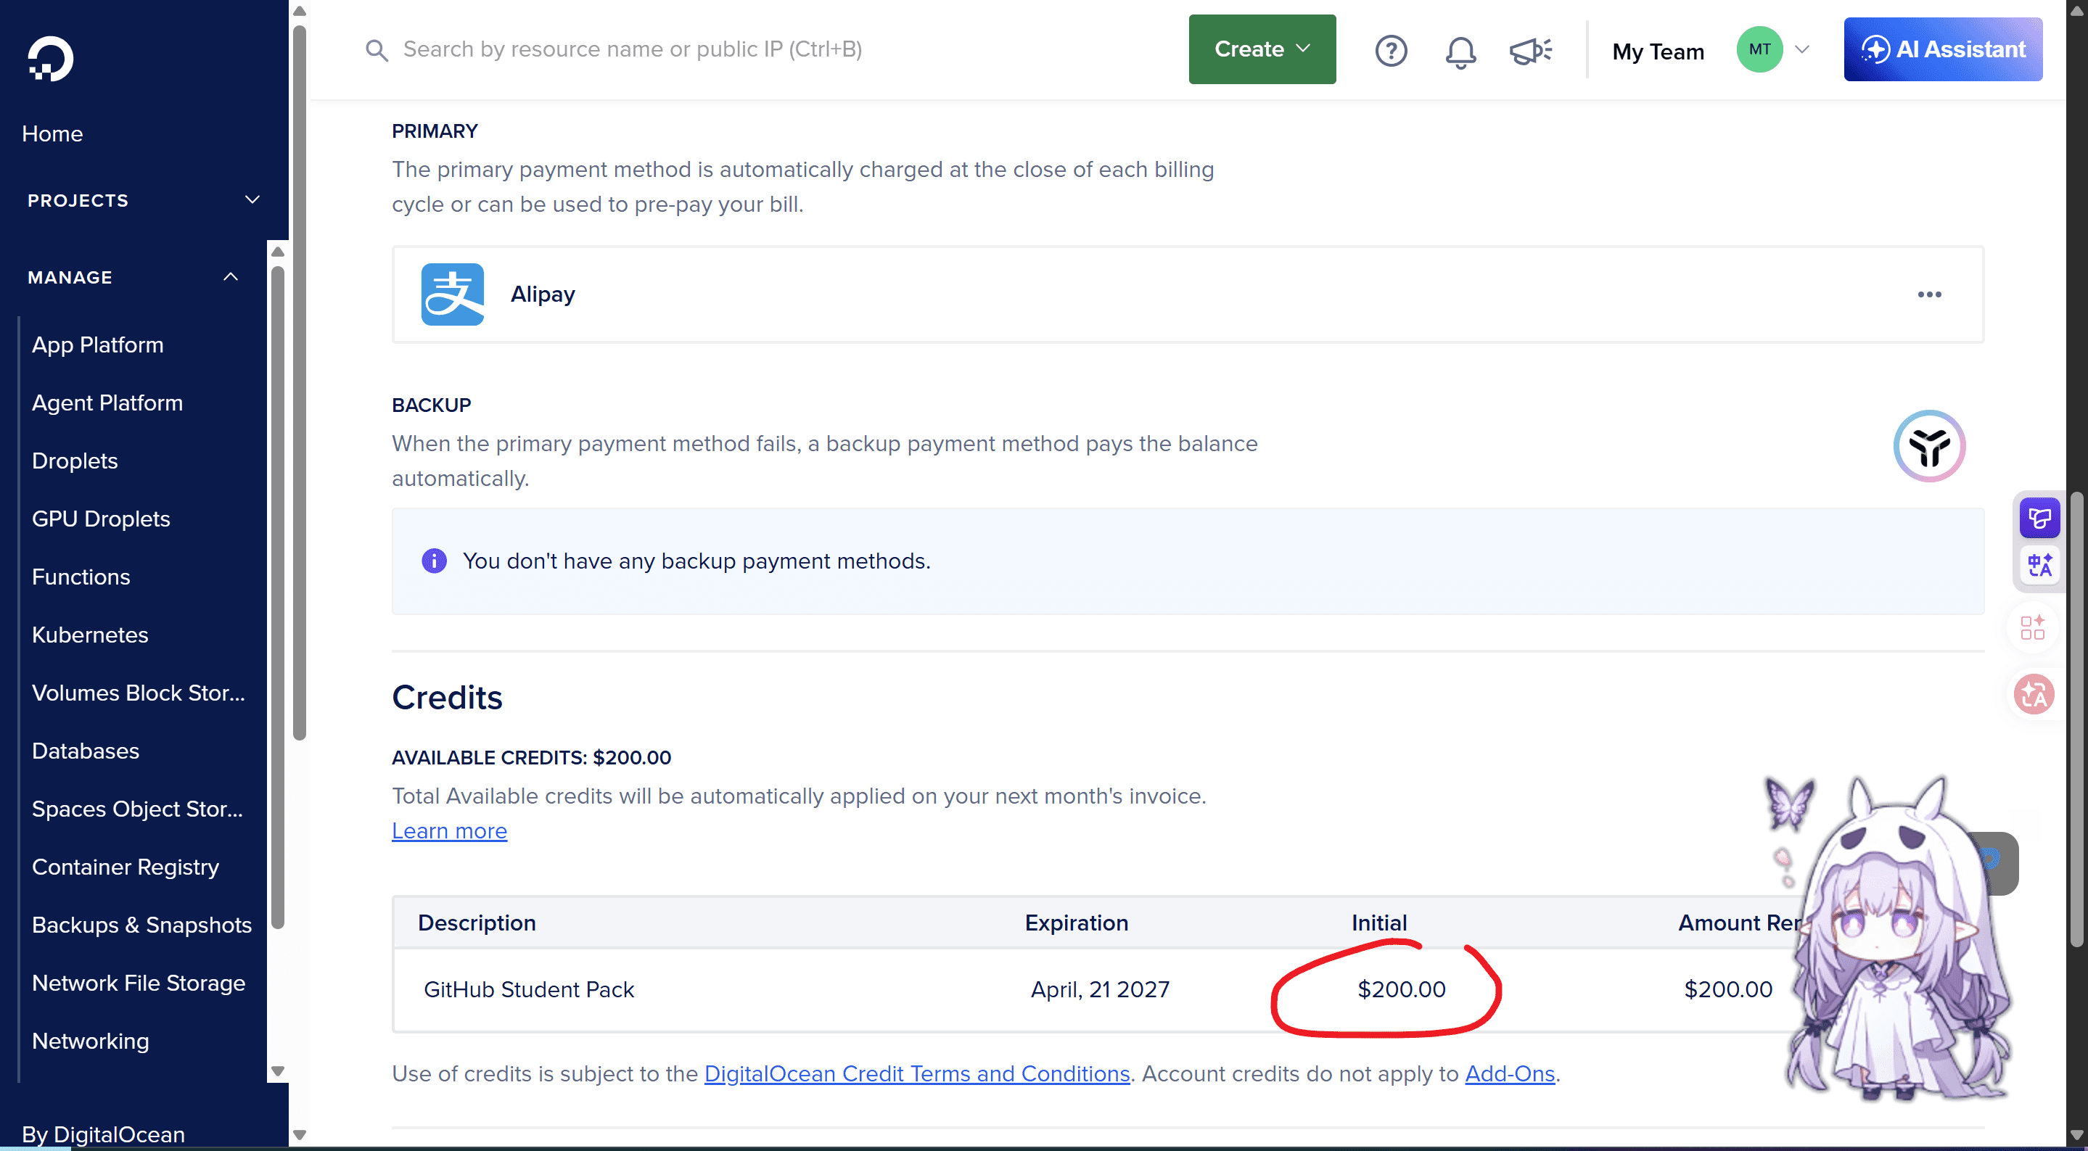
Task: Click the Credits heading
Action: click(448, 697)
